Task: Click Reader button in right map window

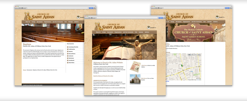Action: click(x=227, y=8)
